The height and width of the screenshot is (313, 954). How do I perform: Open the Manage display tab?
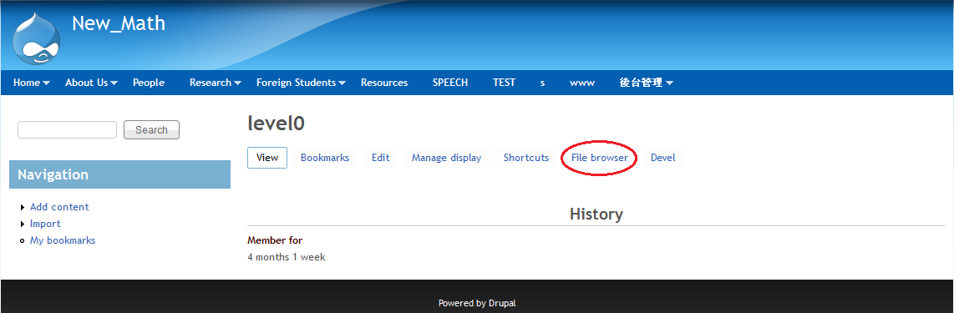coord(447,158)
